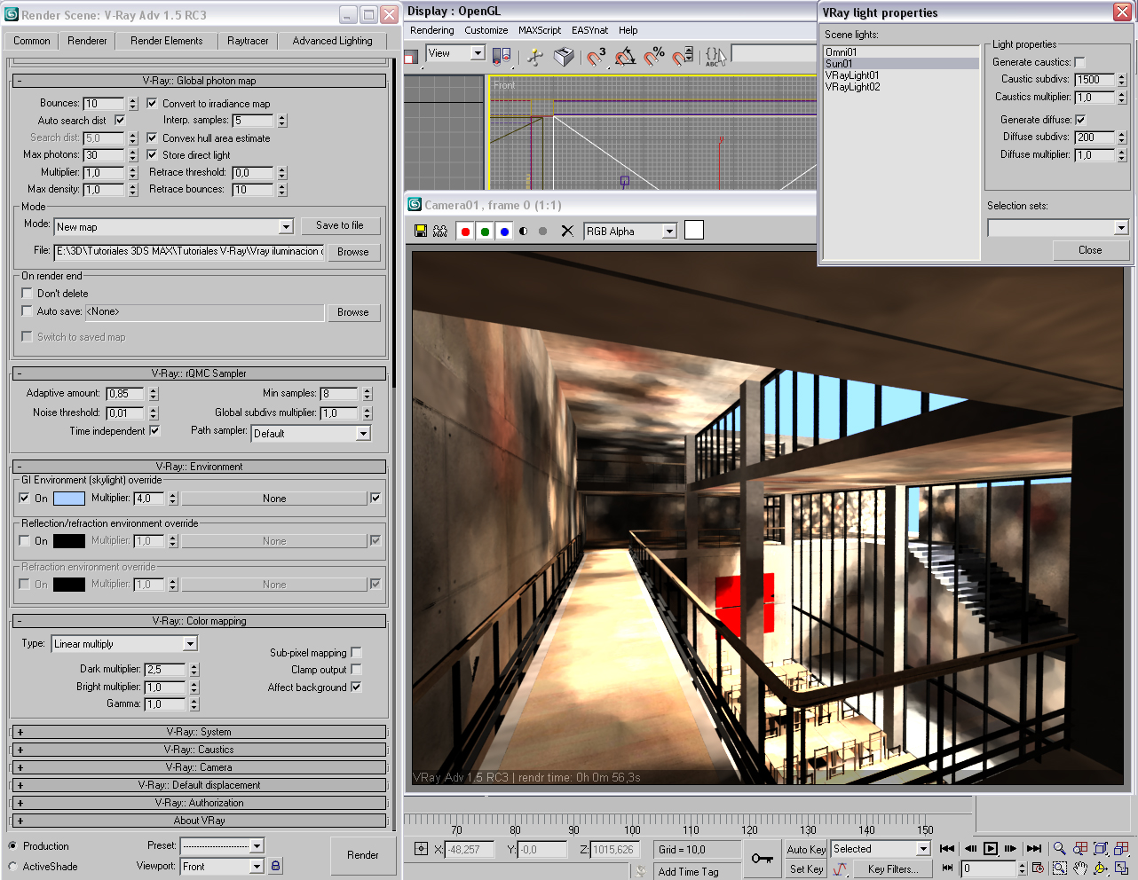Screen dimensions: 1138x880
Task: Step to the next frame
Action: coord(1011,849)
